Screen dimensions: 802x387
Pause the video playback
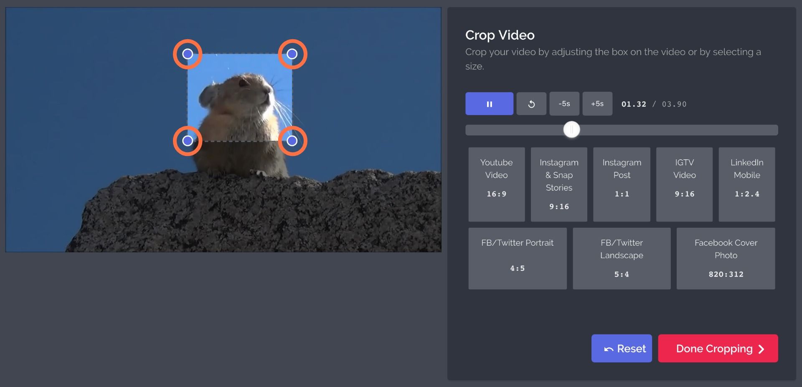pos(489,103)
